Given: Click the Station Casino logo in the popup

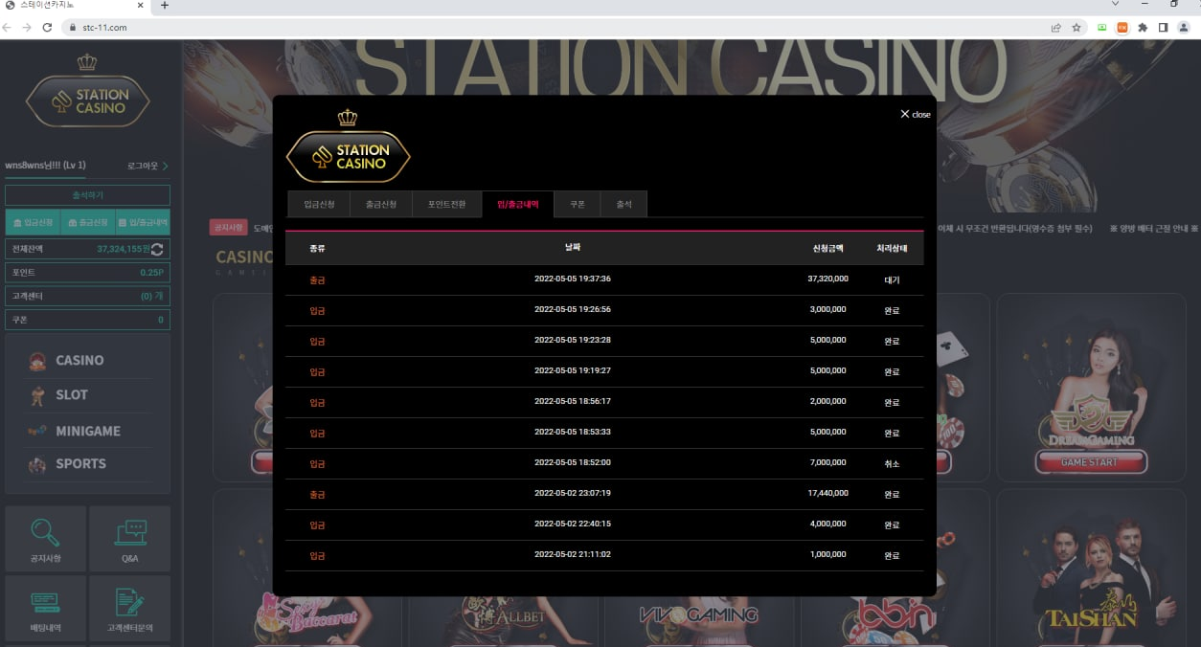Looking at the screenshot, I should coord(349,148).
